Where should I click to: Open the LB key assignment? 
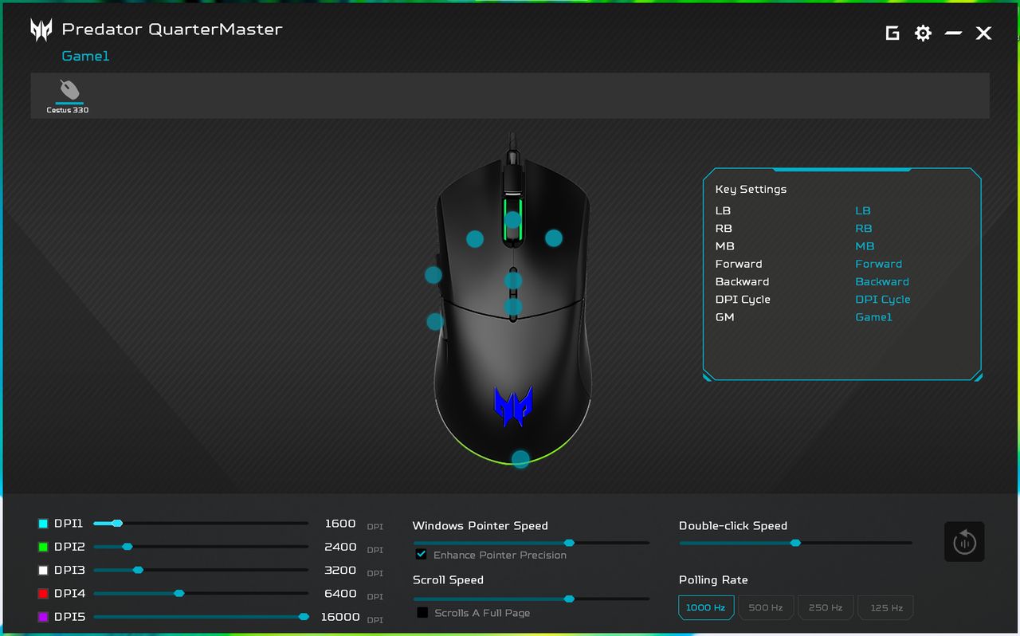pyautogui.click(x=863, y=210)
